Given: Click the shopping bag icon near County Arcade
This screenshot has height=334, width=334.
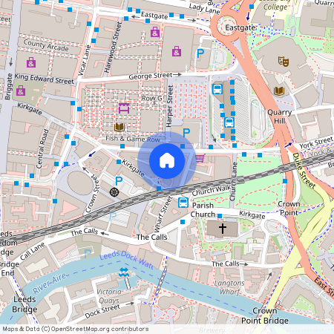Looking at the screenshot, I should [x=31, y=62].
